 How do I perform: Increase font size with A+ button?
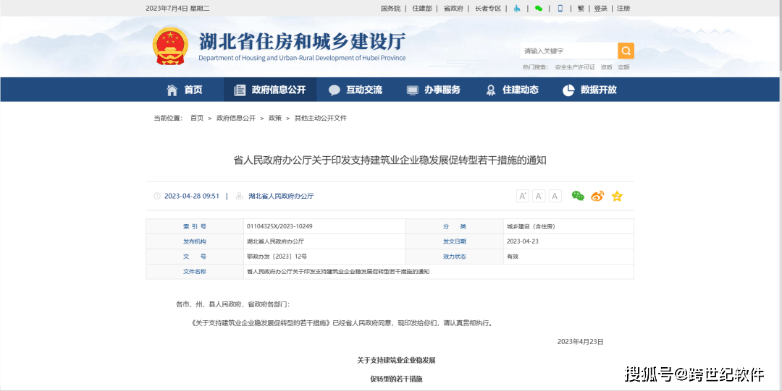tap(523, 197)
